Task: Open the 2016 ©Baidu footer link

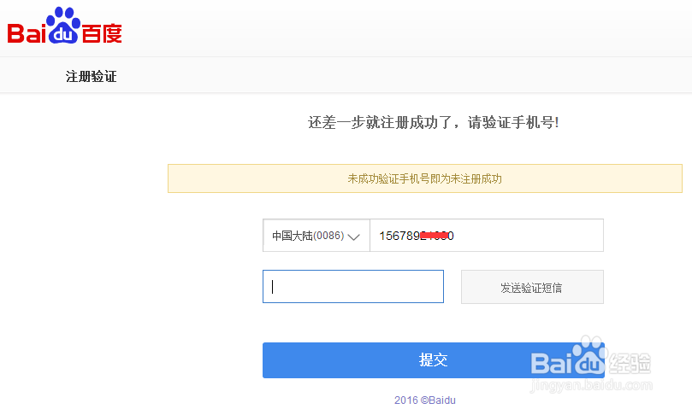Action: [431, 400]
